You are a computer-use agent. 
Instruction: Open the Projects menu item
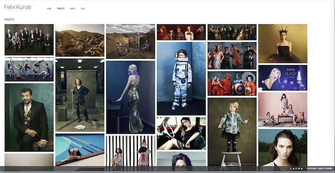(x=61, y=9)
